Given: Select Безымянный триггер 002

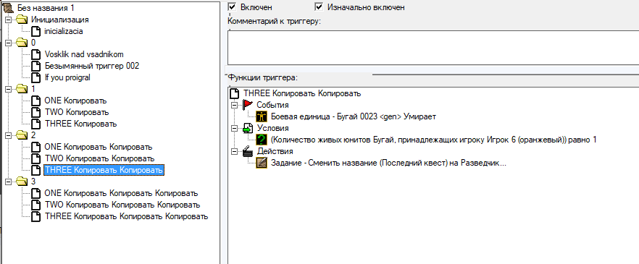Looking at the screenshot, I should (x=92, y=66).
